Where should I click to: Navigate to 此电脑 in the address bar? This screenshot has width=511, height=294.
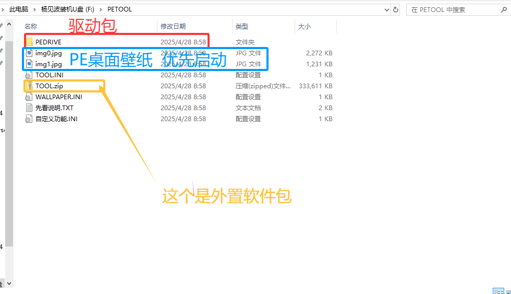[19, 9]
